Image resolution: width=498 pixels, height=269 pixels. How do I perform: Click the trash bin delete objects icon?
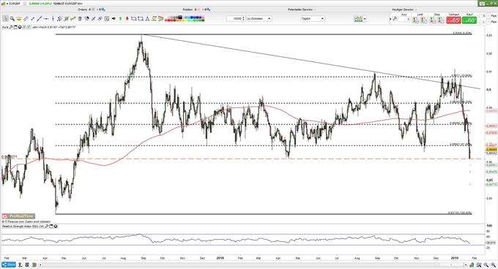(x=80, y=19)
